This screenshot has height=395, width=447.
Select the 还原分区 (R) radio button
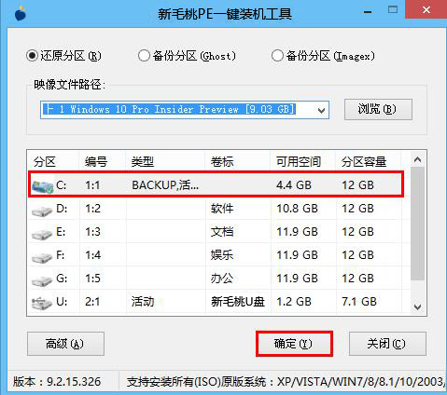coord(32,56)
